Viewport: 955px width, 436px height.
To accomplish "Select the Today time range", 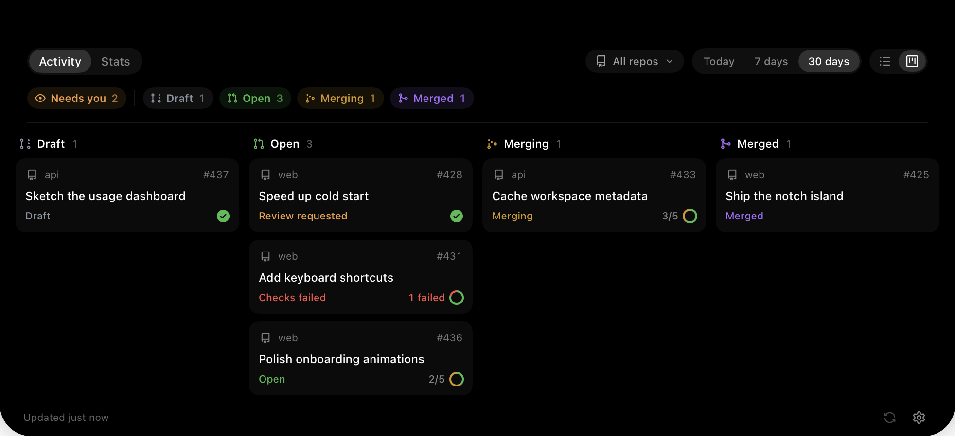I will [719, 61].
